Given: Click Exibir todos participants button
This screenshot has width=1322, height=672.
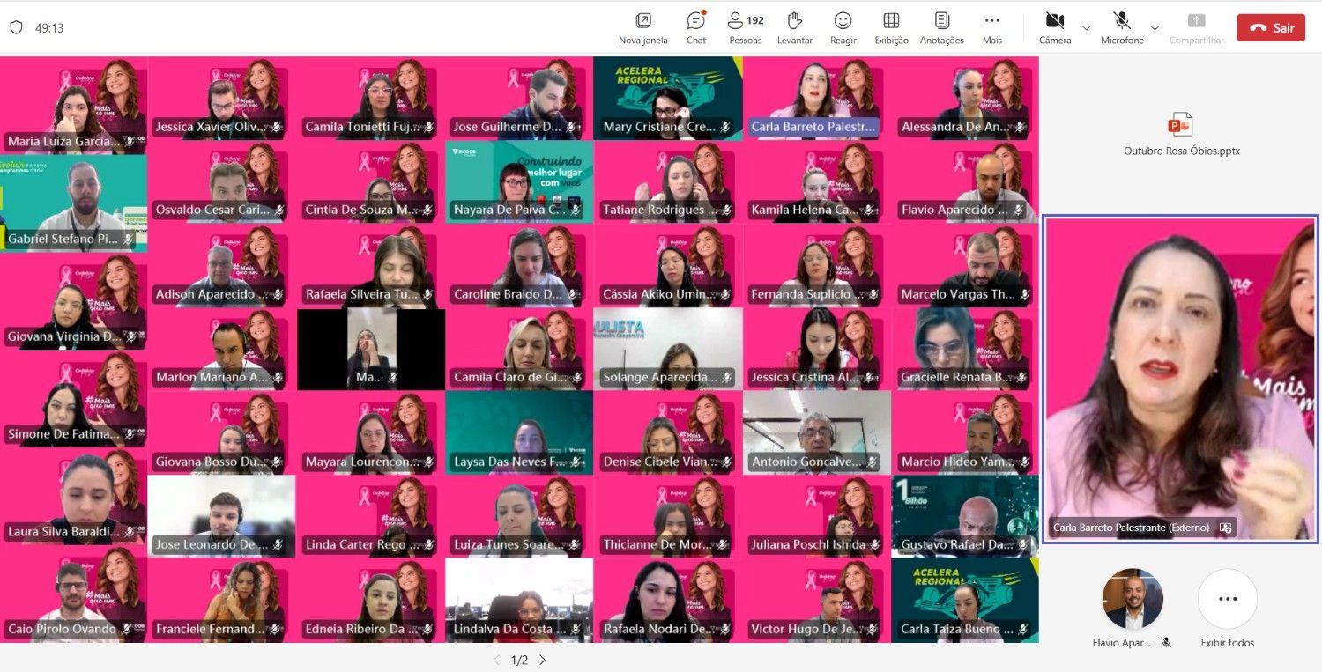Looking at the screenshot, I should [1227, 599].
